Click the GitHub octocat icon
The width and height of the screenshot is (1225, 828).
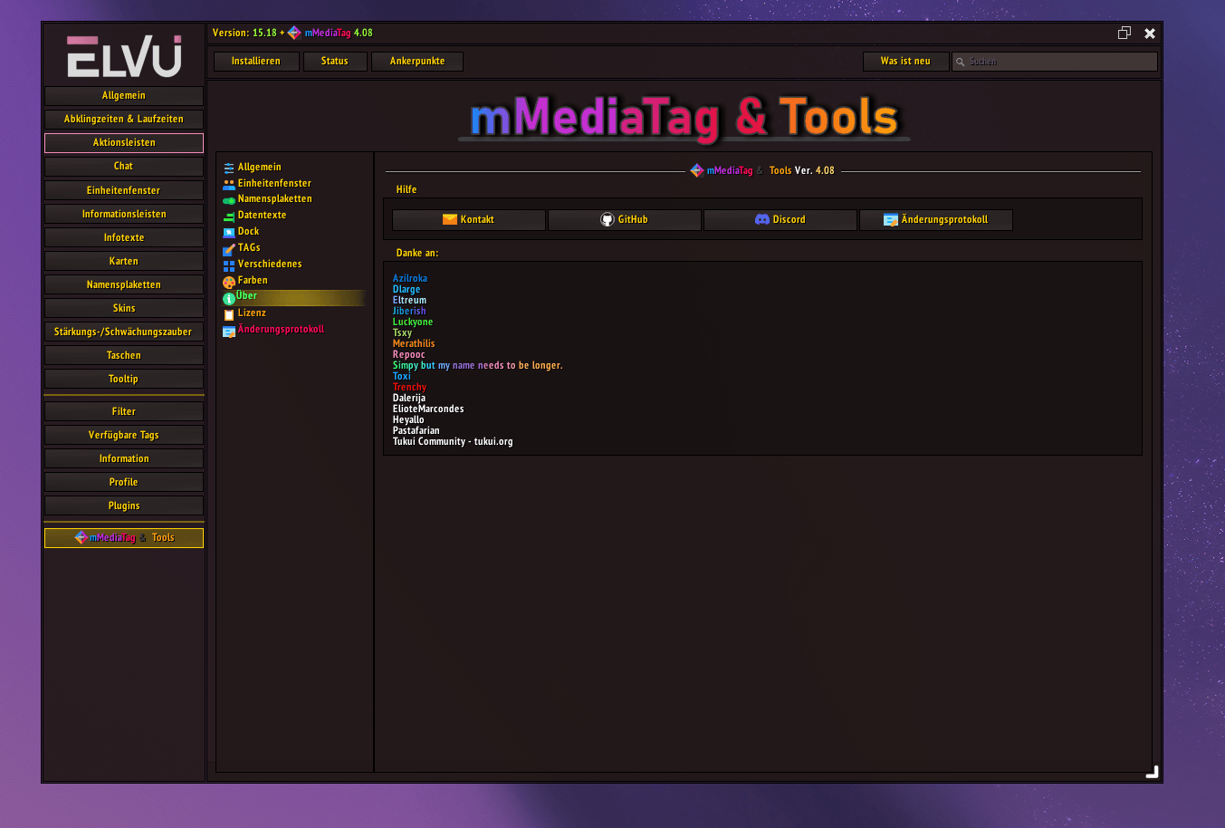click(608, 219)
